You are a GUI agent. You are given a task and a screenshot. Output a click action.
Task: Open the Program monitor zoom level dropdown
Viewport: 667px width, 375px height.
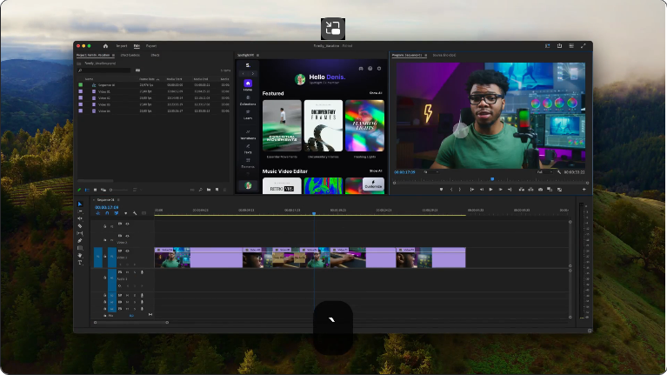[430, 172]
